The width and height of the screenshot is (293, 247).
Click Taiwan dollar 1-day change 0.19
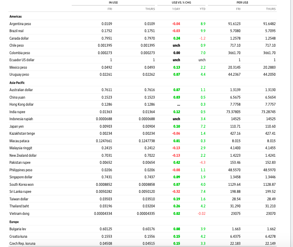coord(177,199)
